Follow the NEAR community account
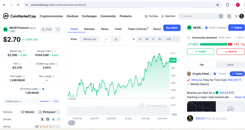The height and width of the screenshot is (130, 245). point(236,28)
